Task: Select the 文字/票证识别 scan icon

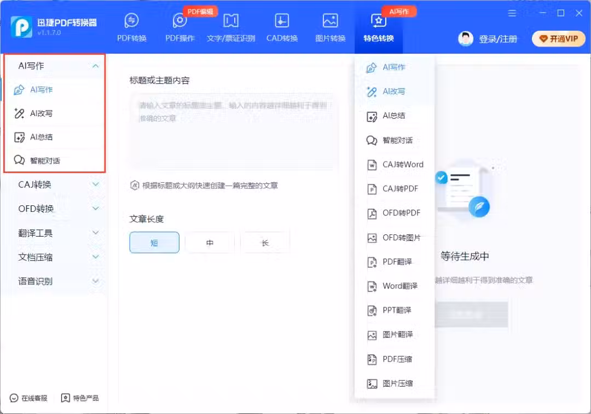Action: (231, 21)
